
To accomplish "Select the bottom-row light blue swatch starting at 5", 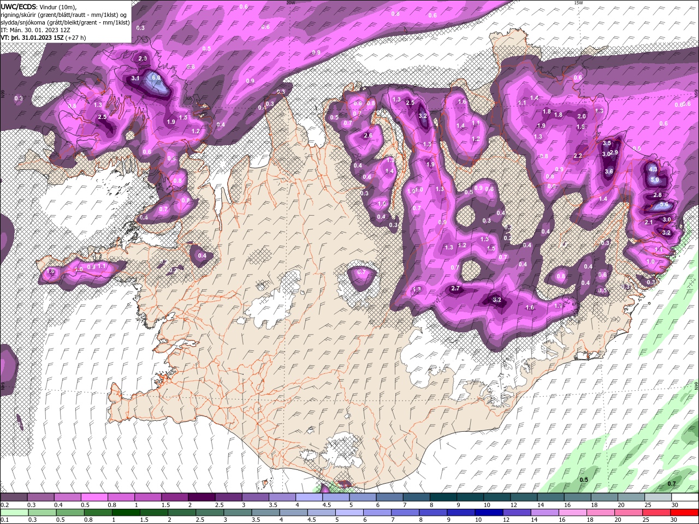I will (349, 513).
